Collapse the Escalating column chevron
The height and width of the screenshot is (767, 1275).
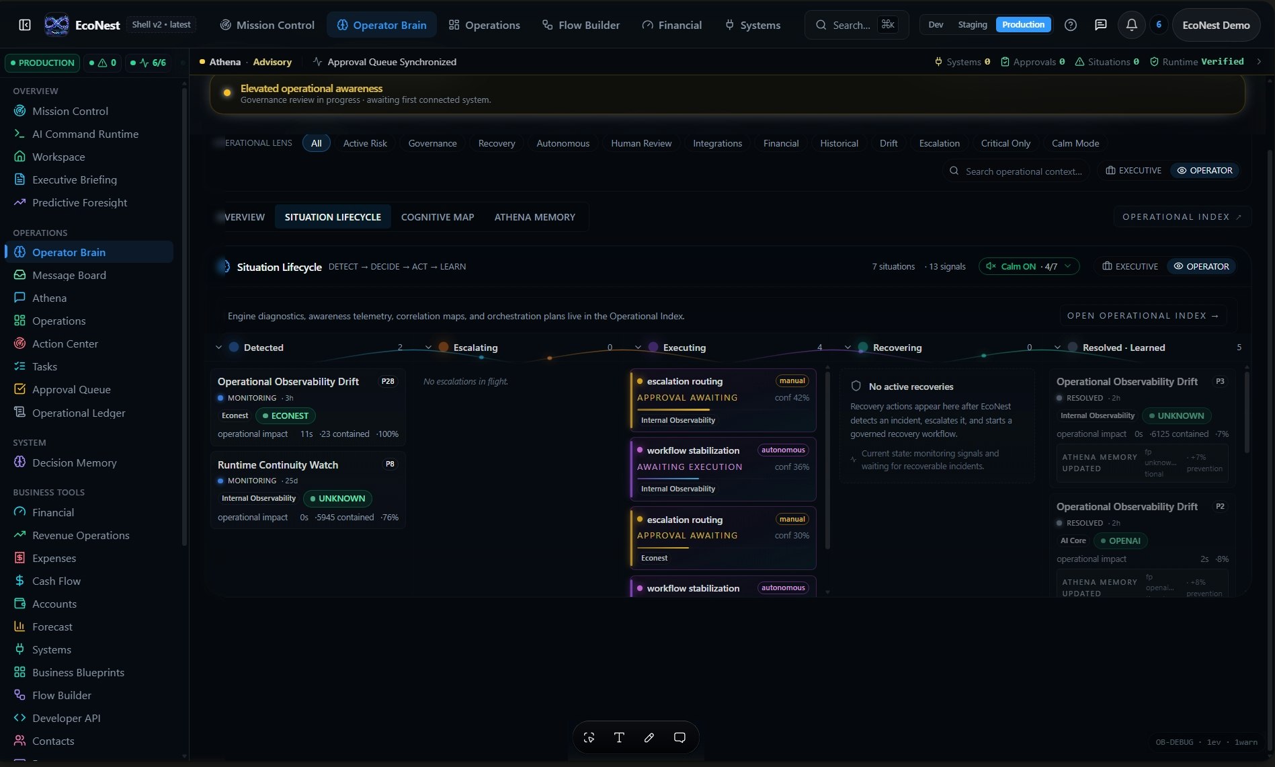428,348
